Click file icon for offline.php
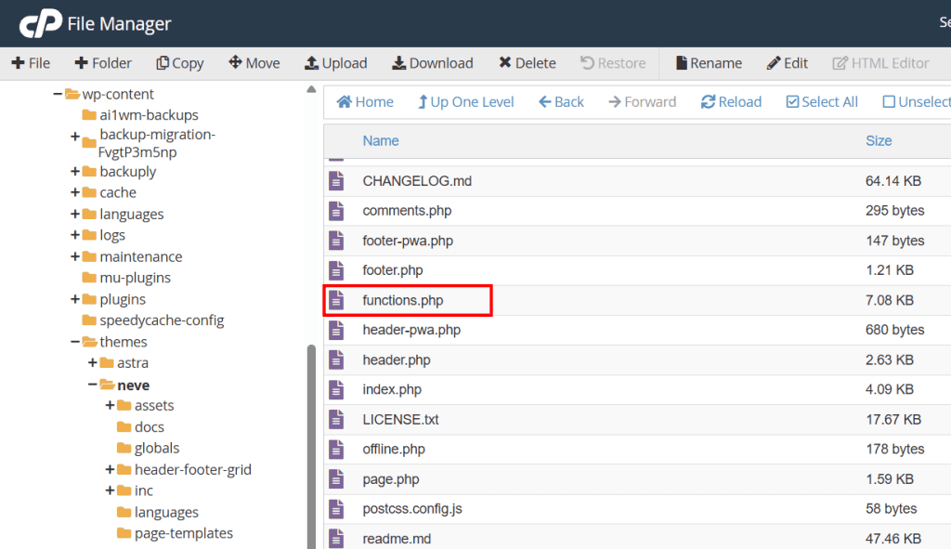The image size is (951, 549). 336,449
